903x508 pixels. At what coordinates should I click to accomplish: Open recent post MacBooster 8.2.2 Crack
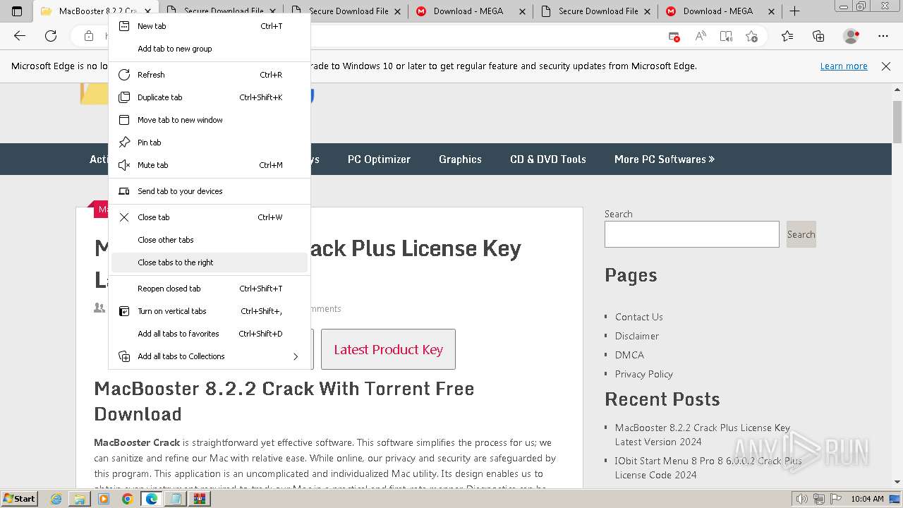tap(703, 435)
